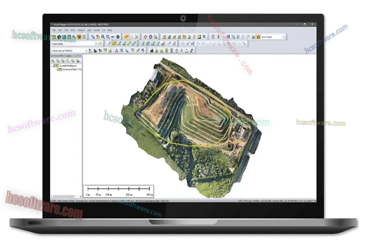Screen dimensions: 368x245
Task: Open the Edit menu
Action: click(x=60, y=30)
